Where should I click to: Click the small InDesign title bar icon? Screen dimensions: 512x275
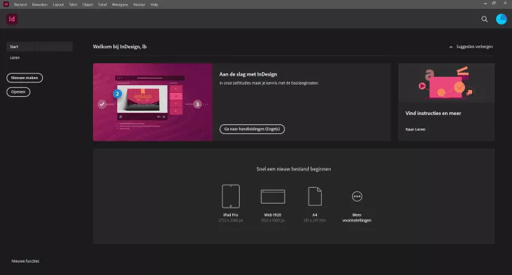(5, 3)
